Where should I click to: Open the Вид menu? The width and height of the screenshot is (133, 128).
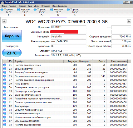(x=30, y=6)
